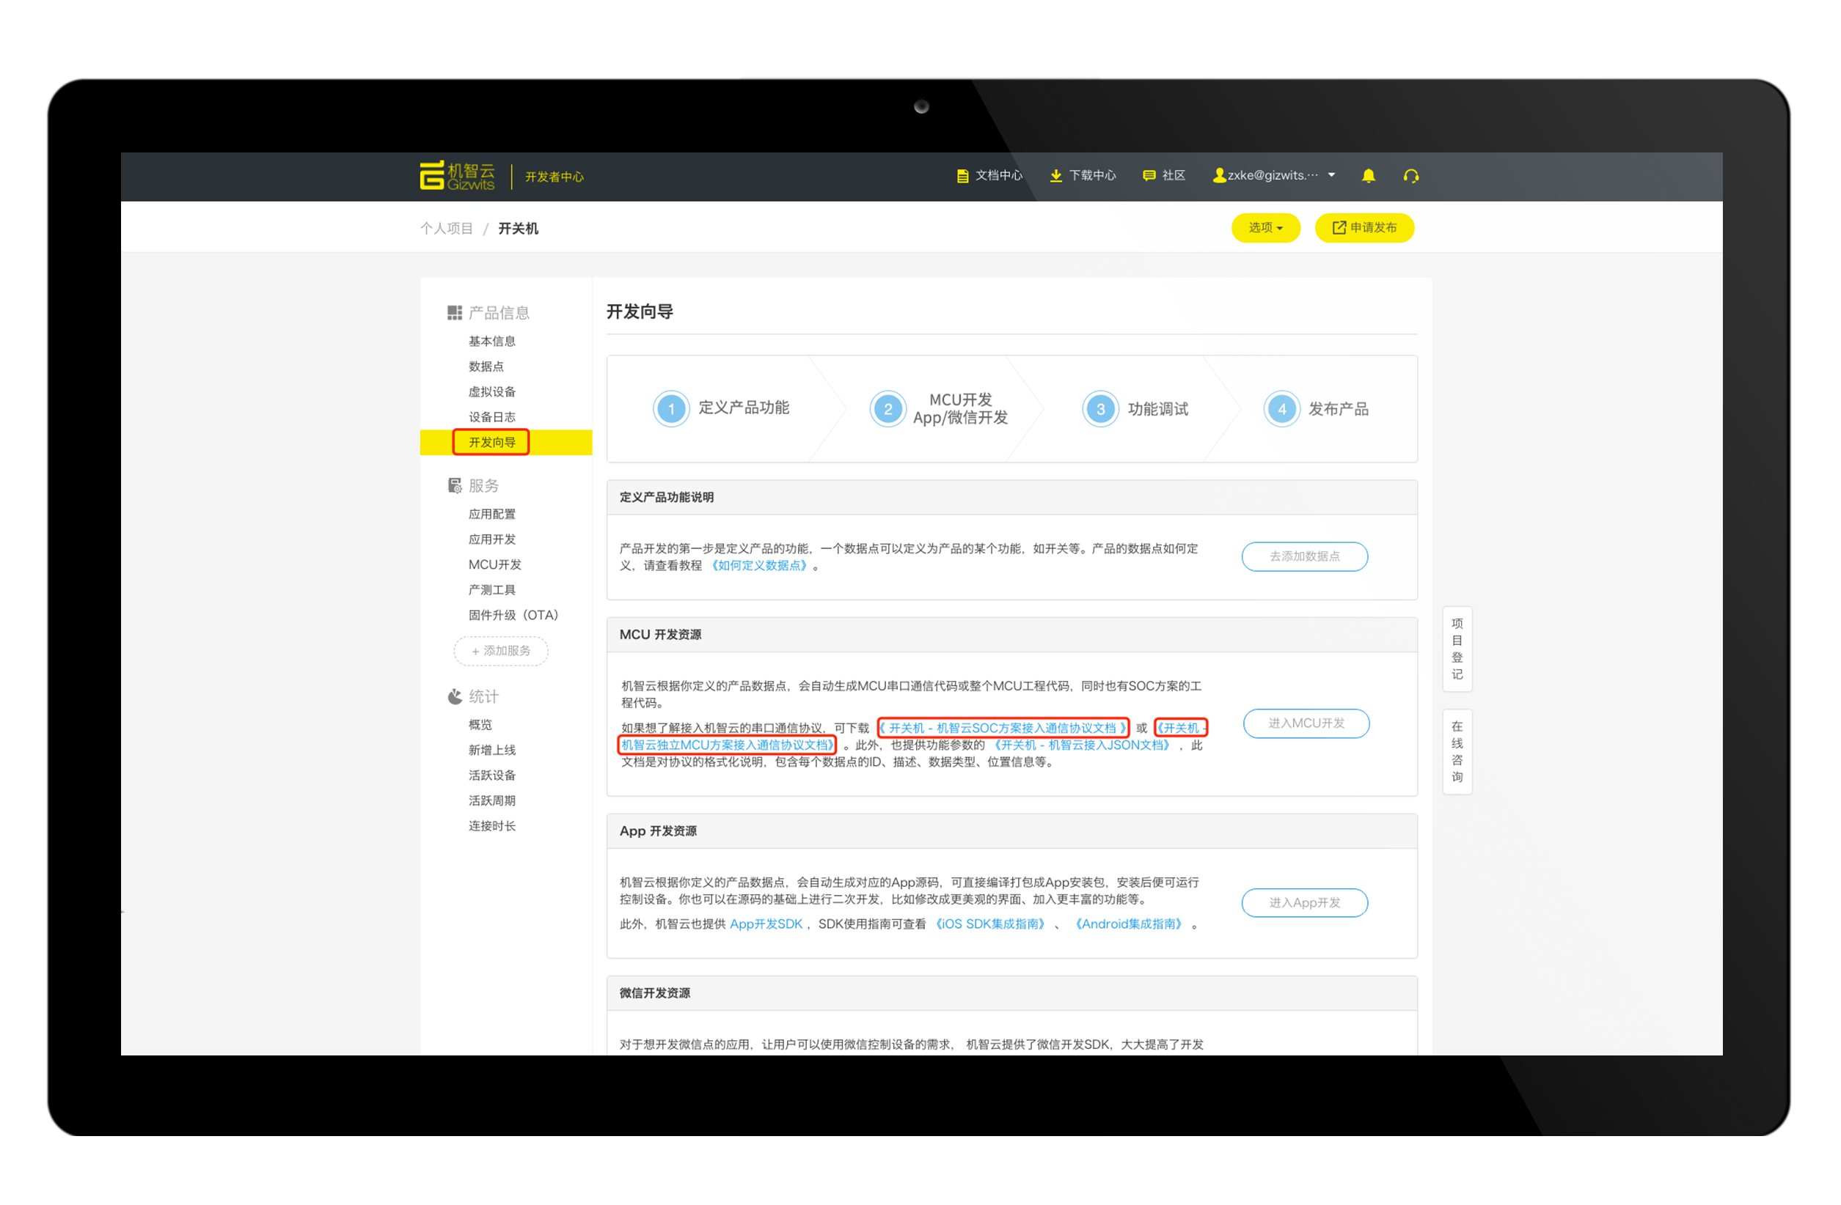Click the Gizwits logo
The height and width of the screenshot is (1205, 1841).
[x=457, y=176]
